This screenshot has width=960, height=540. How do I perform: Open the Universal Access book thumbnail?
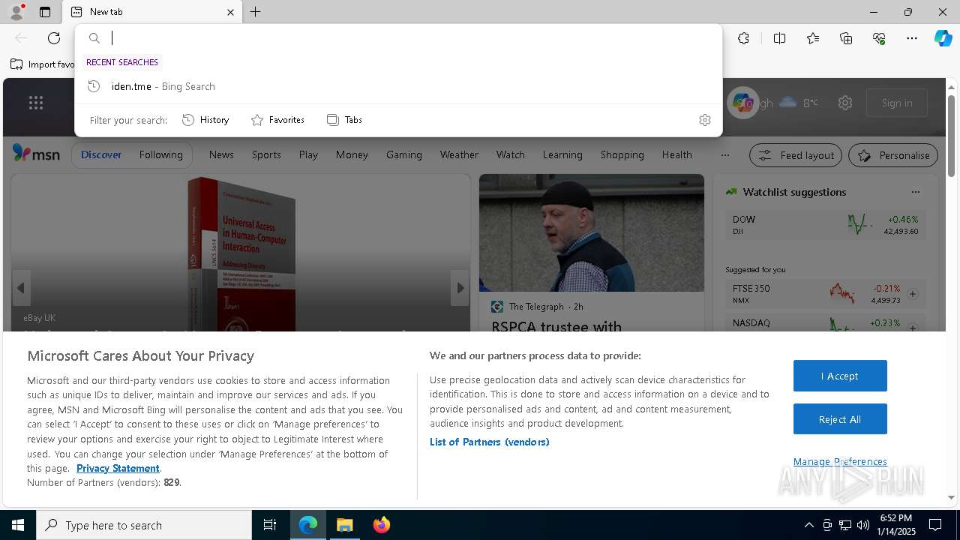coord(241,253)
